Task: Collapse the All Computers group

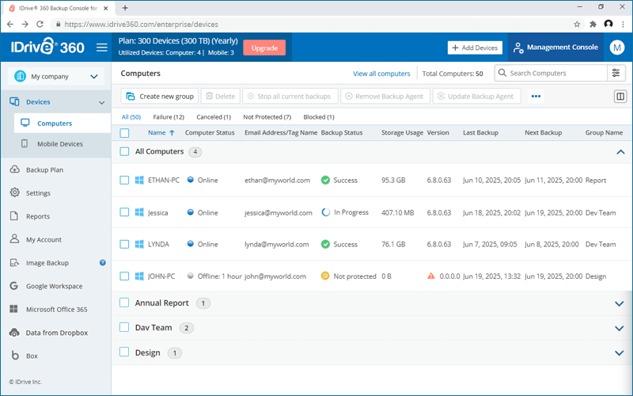Action: point(620,152)
